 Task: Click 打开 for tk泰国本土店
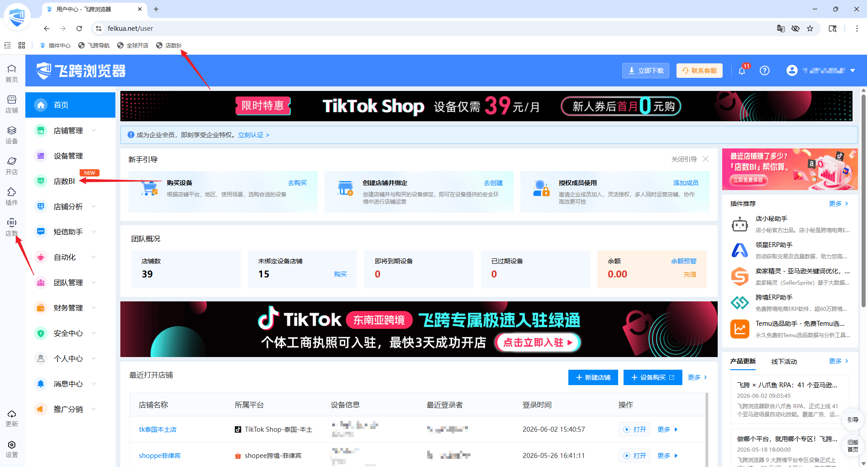634,429
